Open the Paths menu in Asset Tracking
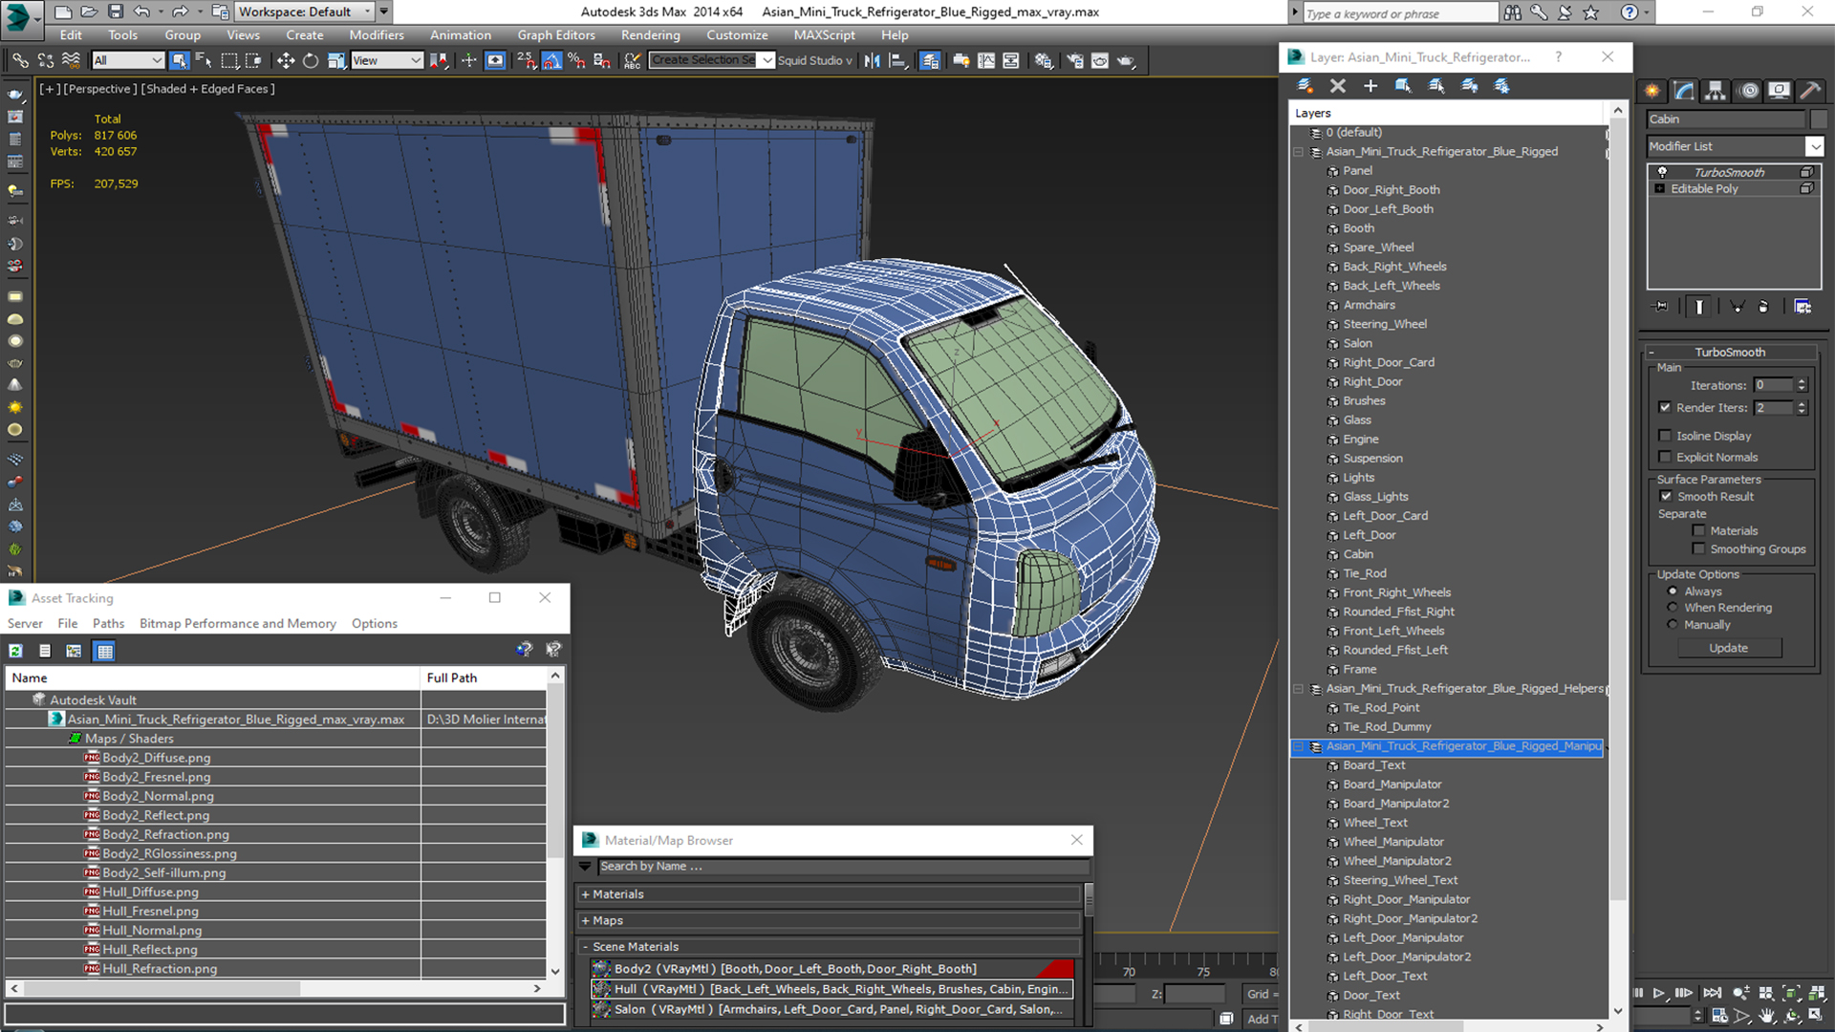Image resolution: width=1835 pixels, height=1032 pixels. click(x=108, y=623)
